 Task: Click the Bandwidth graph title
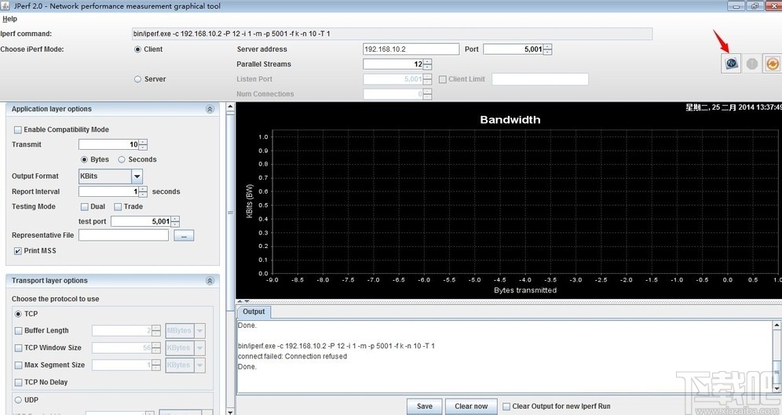click(510, 119)
